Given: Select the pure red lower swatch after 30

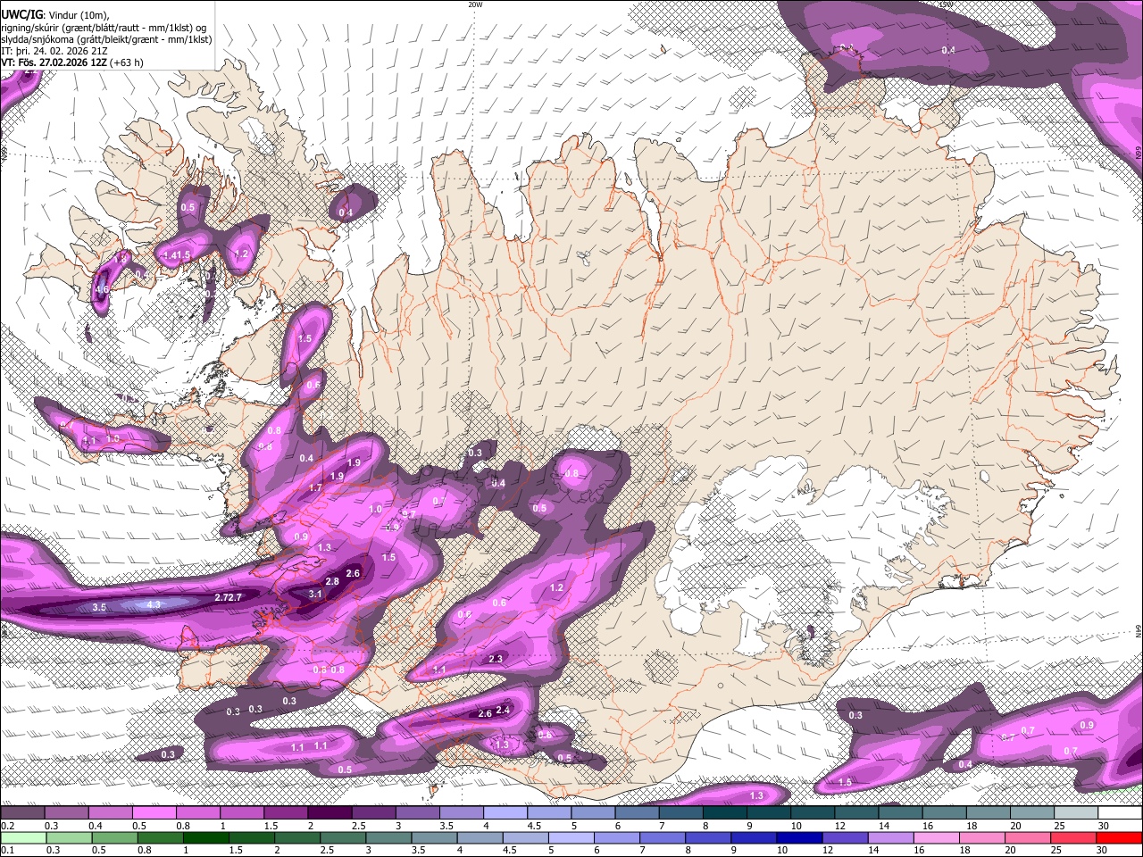Looking at the screenshot, I should pyautogui.click(x=1120, y=837).
